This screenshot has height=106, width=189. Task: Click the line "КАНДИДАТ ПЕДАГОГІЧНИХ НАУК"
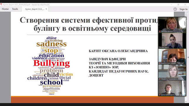[x=118, y=71]
